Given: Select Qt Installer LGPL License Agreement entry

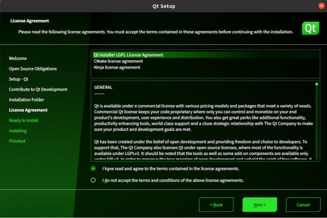Looking at the screenshot, I should click(205, 55).
